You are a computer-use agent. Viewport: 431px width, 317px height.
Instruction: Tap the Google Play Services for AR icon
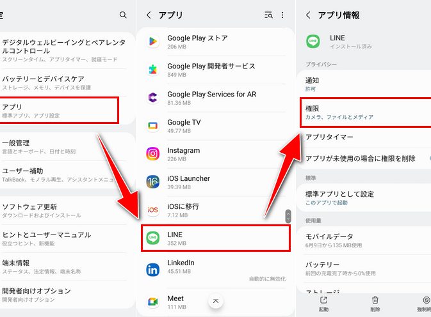point(152,98)
